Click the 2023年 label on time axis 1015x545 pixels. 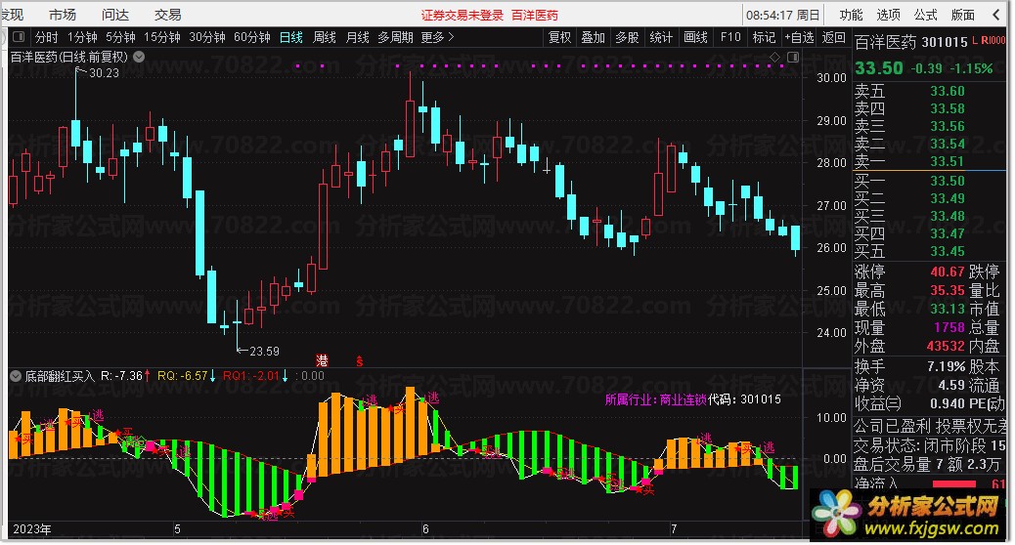click(31, 529)
